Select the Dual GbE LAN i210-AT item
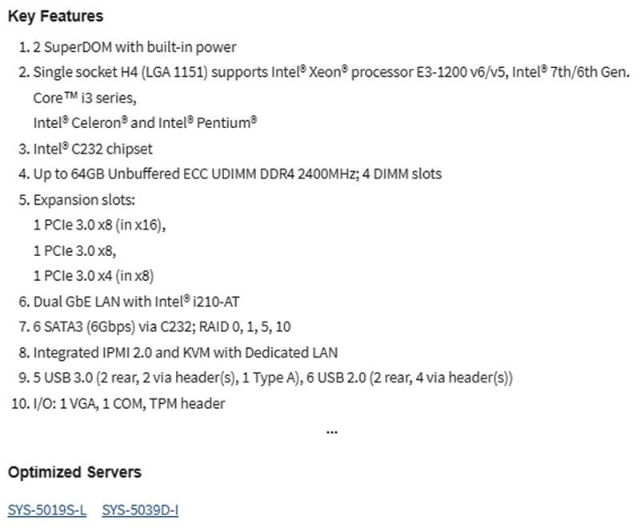Viewport: 640px width, 528px height. [136, 302]
